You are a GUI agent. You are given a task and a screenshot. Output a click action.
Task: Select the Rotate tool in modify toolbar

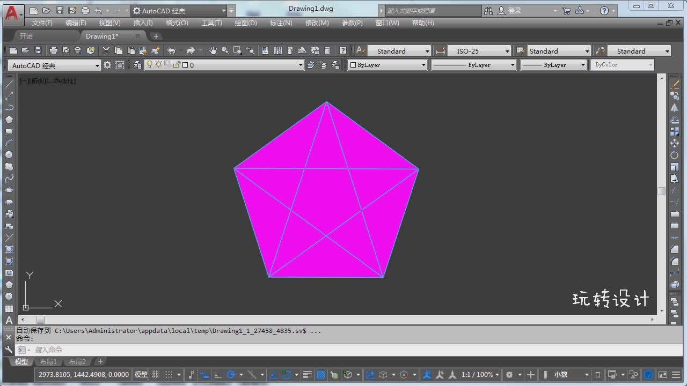pos(675,155)
